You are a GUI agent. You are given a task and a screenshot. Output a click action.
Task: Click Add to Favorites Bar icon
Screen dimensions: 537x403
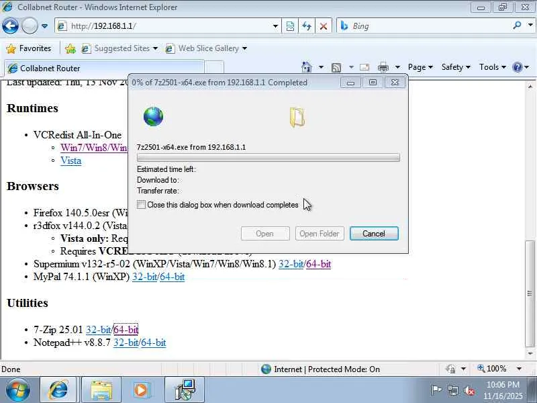(70, 48)
